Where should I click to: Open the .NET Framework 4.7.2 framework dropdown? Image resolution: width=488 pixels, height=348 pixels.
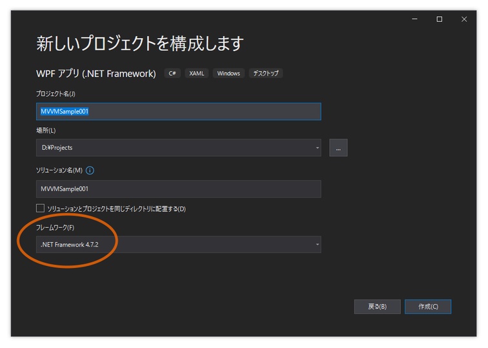(x=178, y=244)
